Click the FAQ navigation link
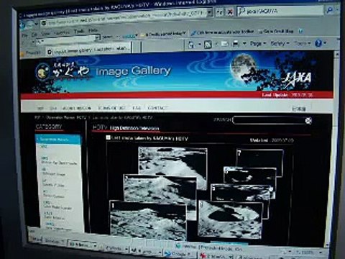Viewport: 345px width, 259px height. (137, 108)
